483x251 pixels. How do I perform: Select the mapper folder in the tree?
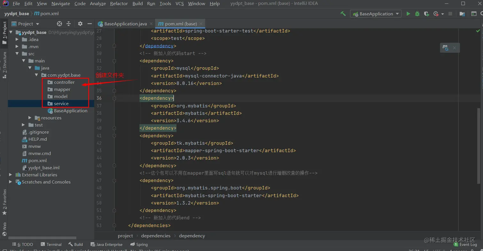click(x=62, y=89)
